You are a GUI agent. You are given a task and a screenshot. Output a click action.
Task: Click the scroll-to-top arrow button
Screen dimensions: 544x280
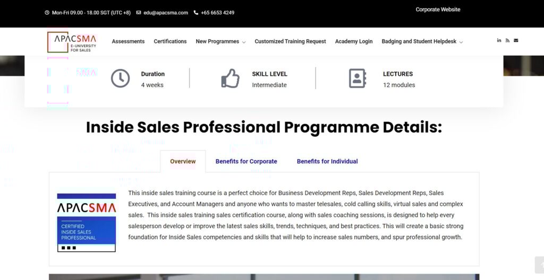tap(540, 266)
